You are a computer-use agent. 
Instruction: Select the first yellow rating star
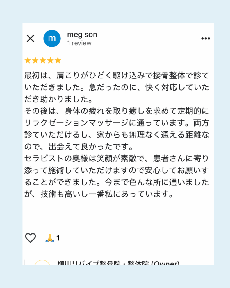pyautogui.click(x=28, y=60)
